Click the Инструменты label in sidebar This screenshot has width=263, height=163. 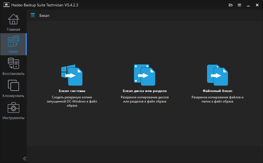click(x=14, y=118)
